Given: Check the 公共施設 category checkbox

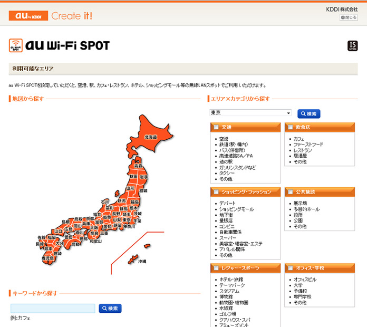Looking at the screenshot, I should pyautogui.click(x=291, y=192).
